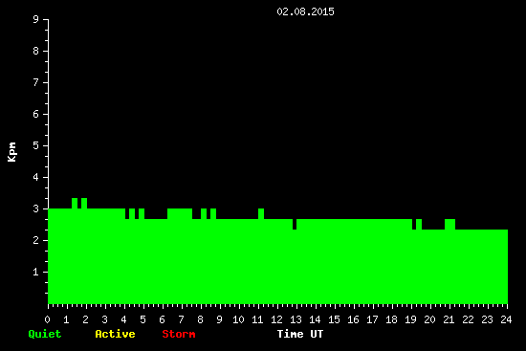The width and height of the screenshot is (526, 351).
Task: Click hour 12 on the time axis
Action: tap(276, 319)
